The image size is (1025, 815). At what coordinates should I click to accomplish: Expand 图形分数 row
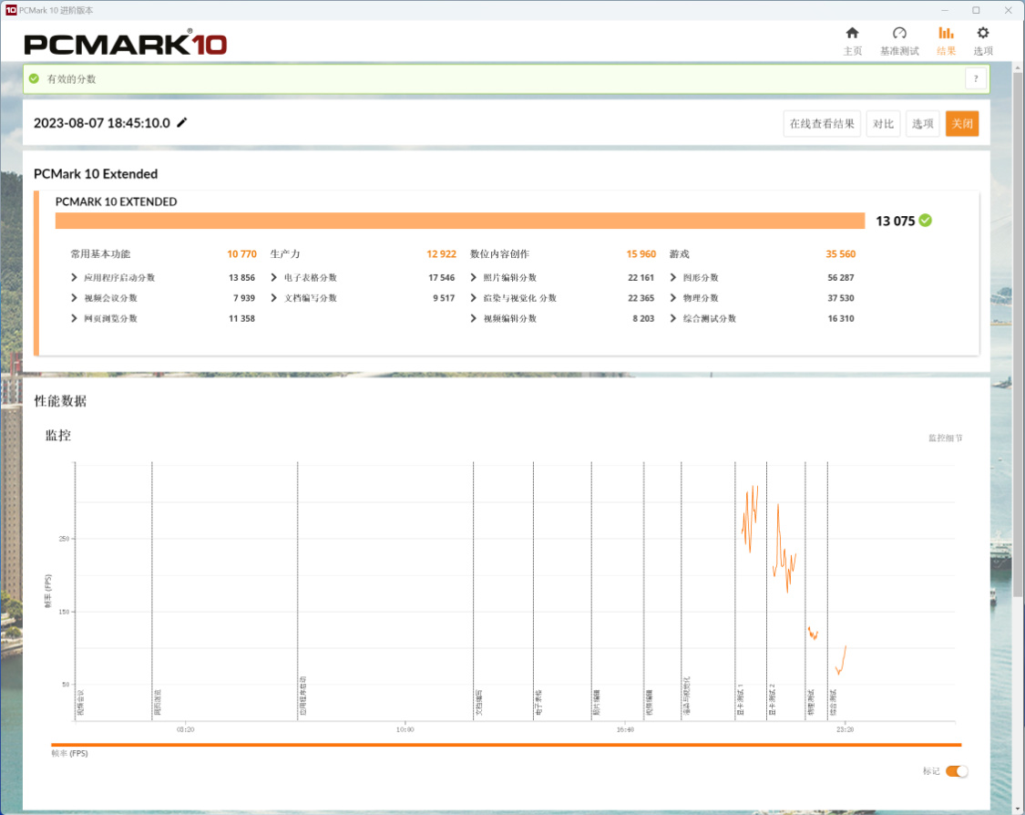pos(673,277)
